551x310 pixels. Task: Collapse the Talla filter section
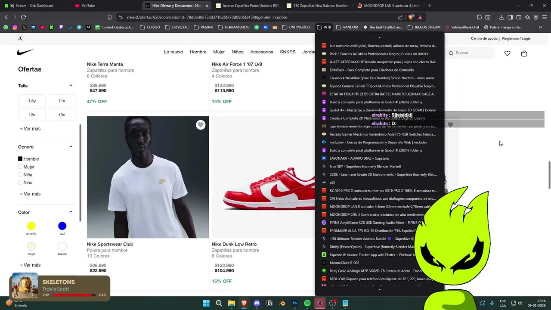click(71, 85)
